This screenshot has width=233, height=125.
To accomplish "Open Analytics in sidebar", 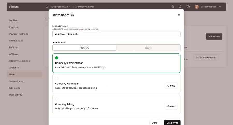I will coord(14,68).
